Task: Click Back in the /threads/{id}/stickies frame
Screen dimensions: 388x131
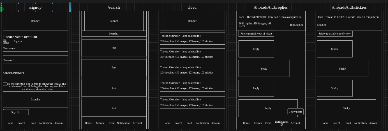Action: (320, 17)
